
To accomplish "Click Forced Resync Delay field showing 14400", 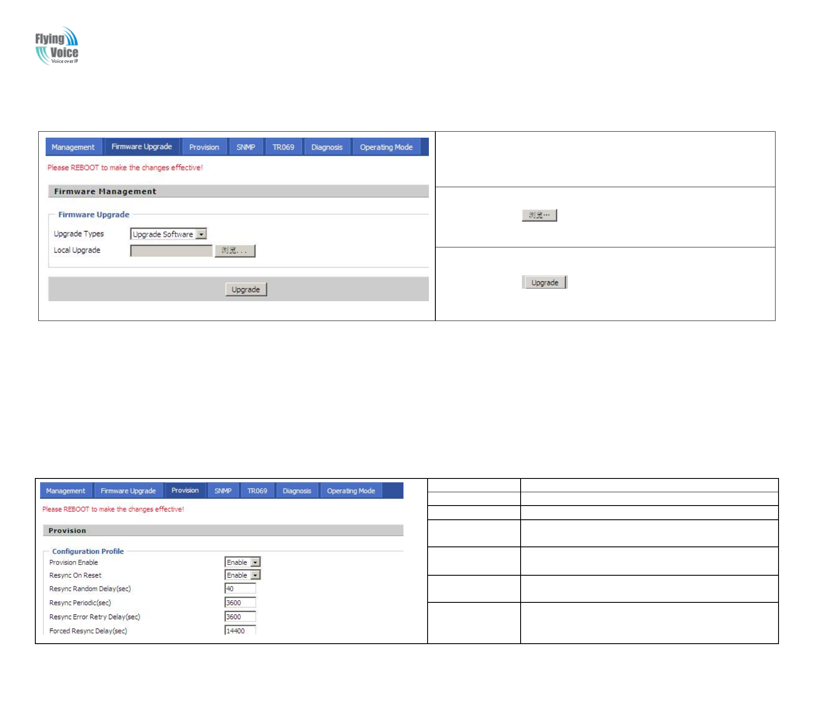I will point(240,630).
